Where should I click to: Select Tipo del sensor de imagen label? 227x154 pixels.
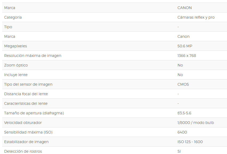click(28, 84)
